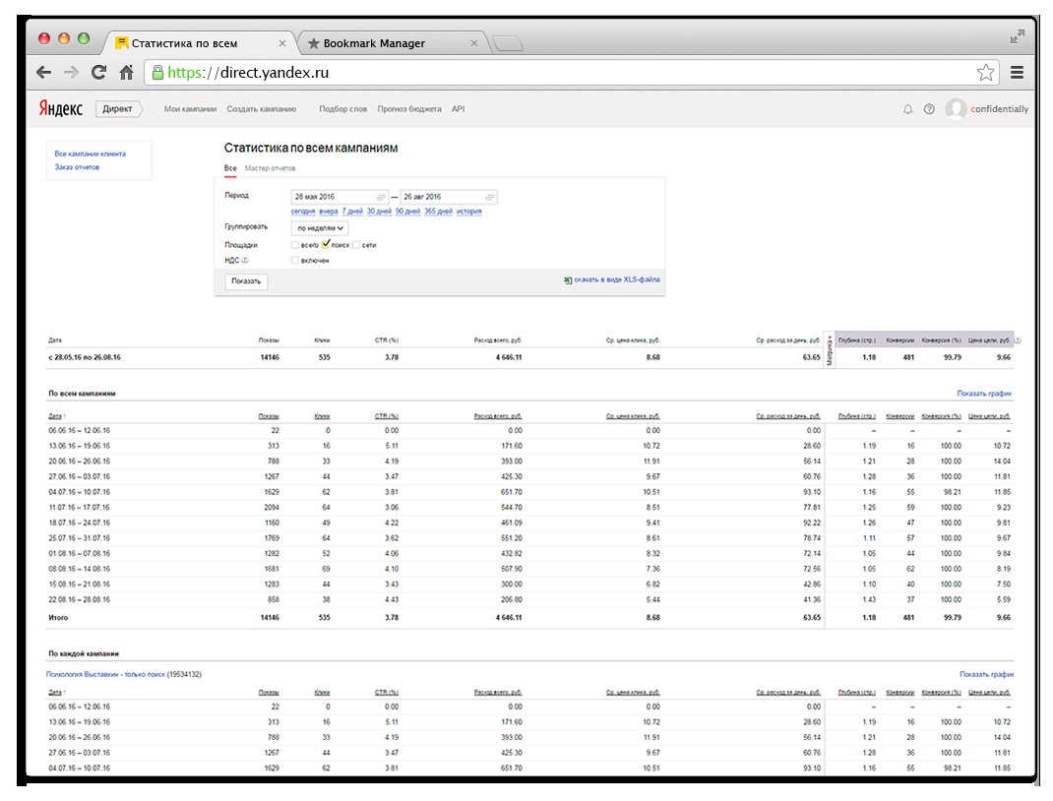Enable the 'всего' platforms checkbox
The height and width of the screenshot is (801, 1053).
(295, 244)
